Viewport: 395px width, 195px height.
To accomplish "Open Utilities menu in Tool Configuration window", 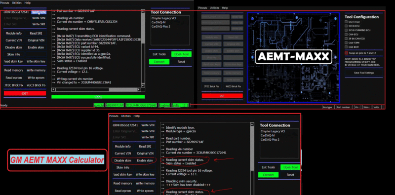I will (x=214, y=8).
